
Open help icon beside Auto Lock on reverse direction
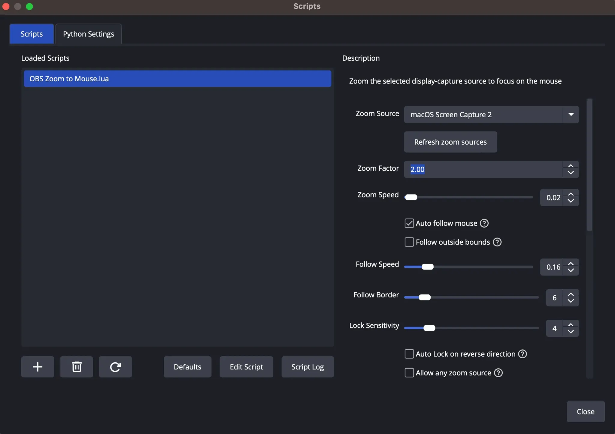tap(523, 354)
